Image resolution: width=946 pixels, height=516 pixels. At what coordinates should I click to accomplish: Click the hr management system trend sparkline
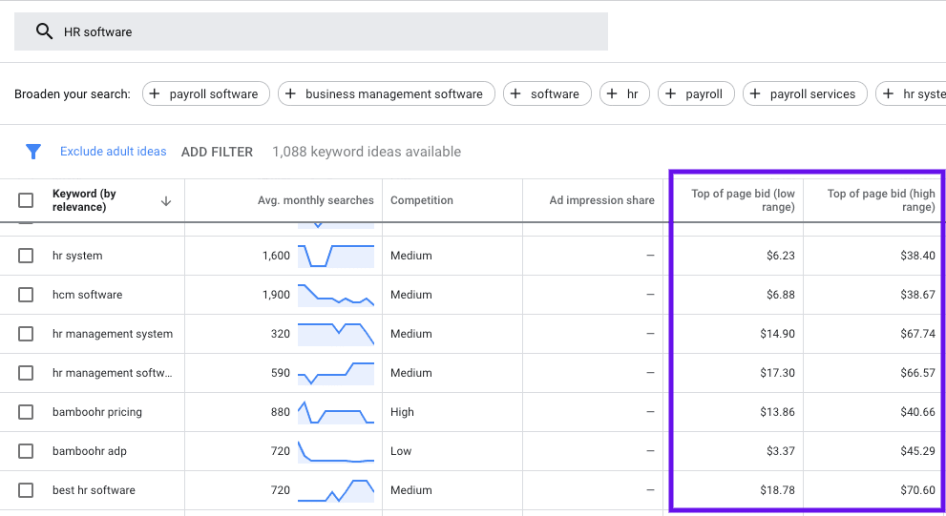tap(336, 334)
